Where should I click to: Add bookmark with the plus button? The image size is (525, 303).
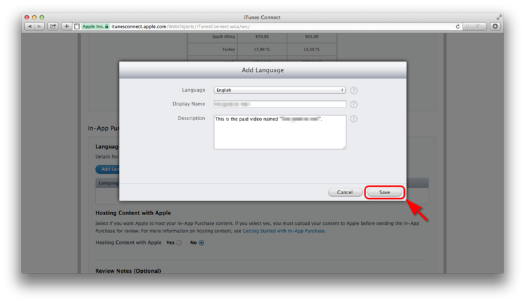[x=67, y=26]
